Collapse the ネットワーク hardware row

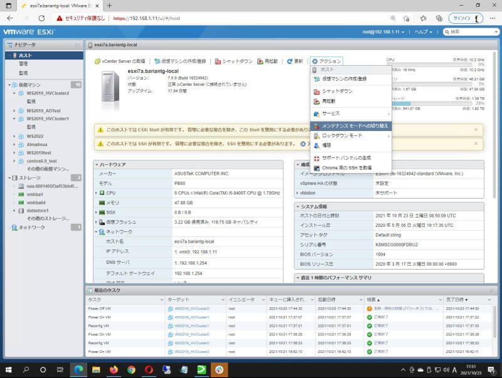coord(96,232)
